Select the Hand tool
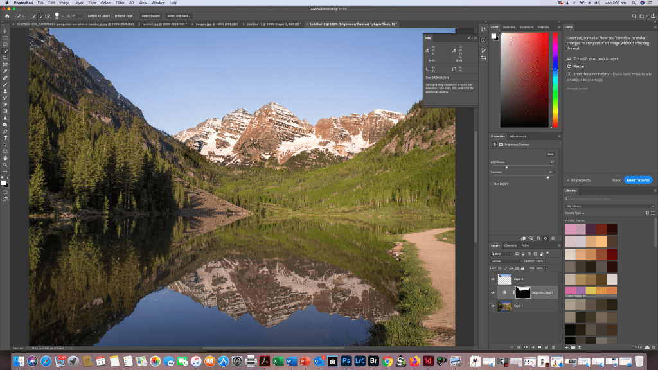This screenshot has height=370, width=658. 5,157
